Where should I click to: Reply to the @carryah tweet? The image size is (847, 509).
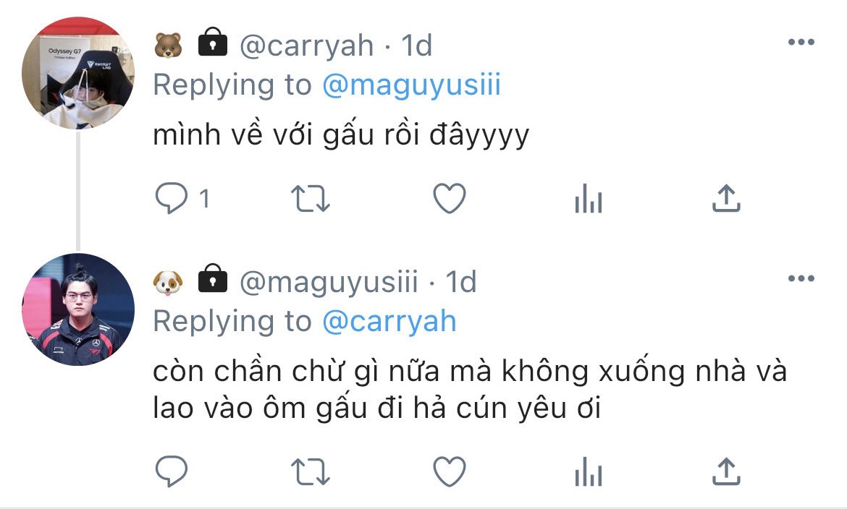tap(172, 198)
